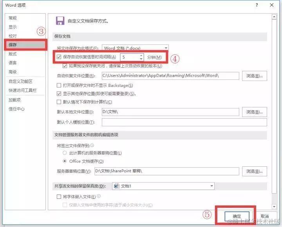Browse for the server drafts location
This screenshot has width=282, height=227.
pos(255,171)
